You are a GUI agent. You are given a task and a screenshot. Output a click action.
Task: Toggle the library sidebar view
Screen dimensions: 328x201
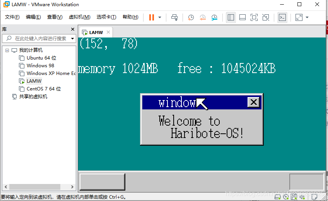click(231, 17)
